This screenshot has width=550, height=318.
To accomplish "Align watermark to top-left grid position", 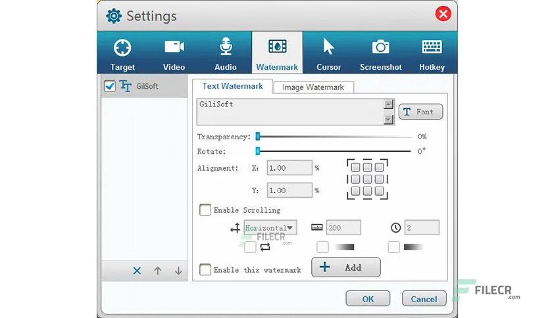I will (355, 167).
